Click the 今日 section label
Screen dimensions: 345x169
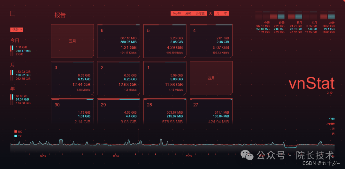tap(15, 40)
